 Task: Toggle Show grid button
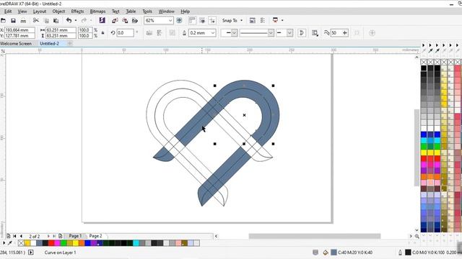pos(202,20)
